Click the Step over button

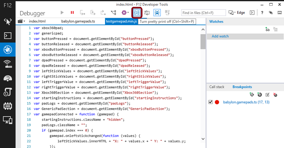tap(93, 12)
